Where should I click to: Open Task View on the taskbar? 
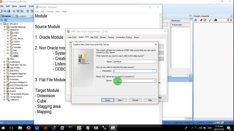11,128
